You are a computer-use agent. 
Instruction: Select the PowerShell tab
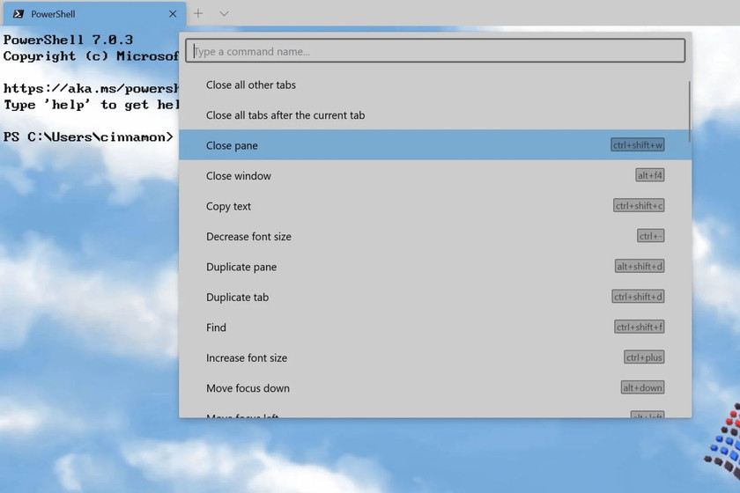(94, 14)
